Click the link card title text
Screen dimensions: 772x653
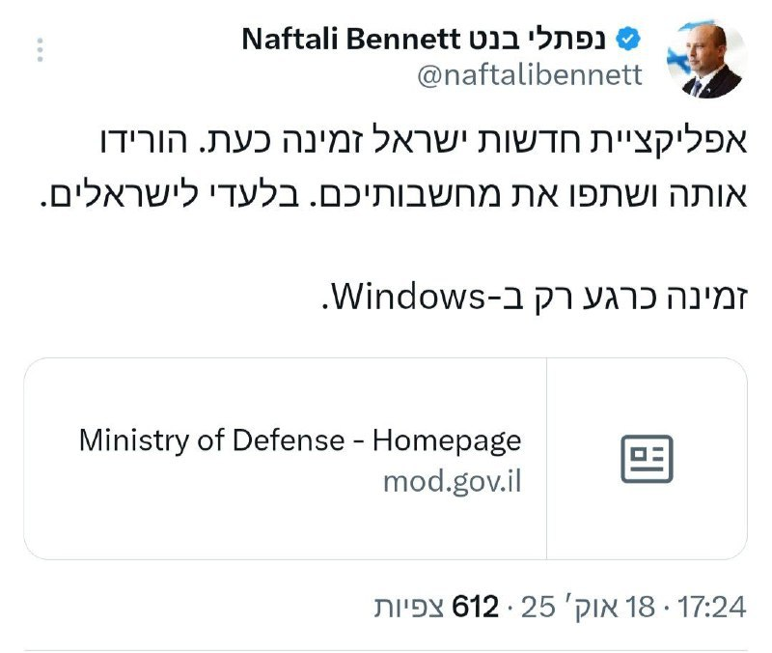(301, 441)
